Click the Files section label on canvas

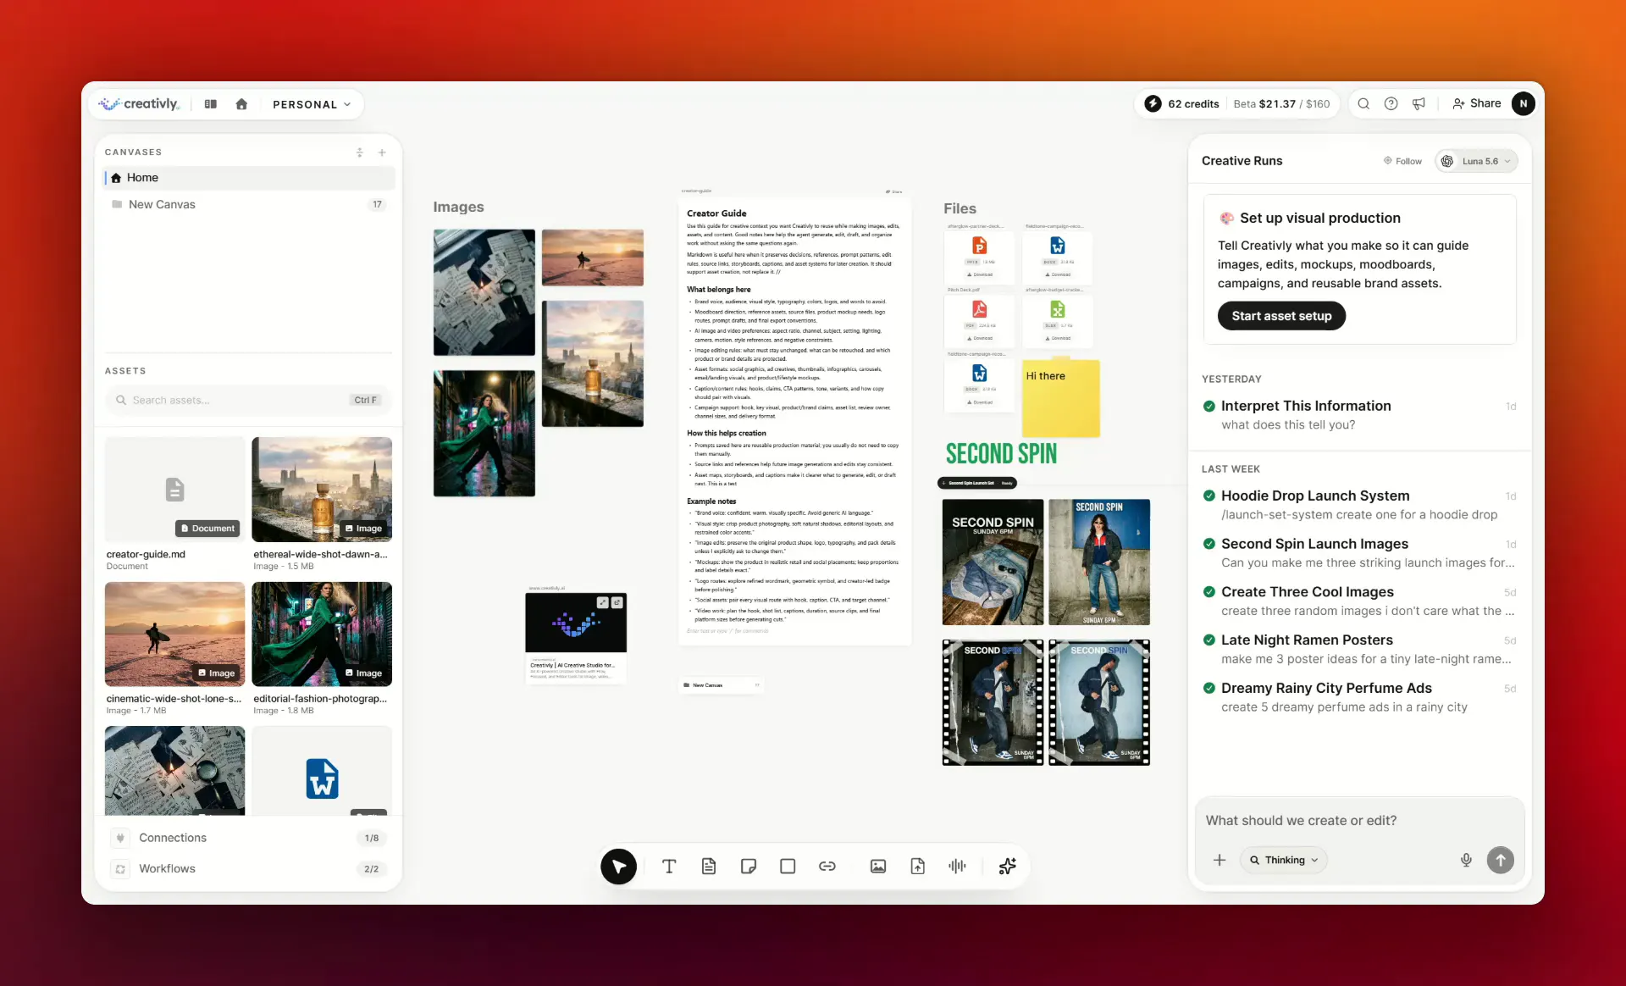pyautogui.click(x=960, y=208)
